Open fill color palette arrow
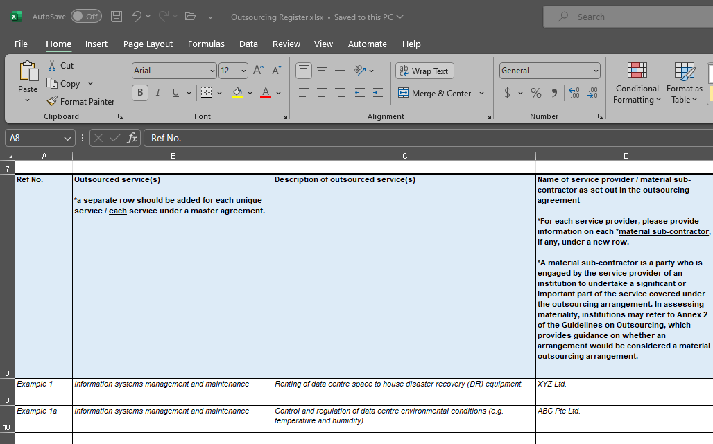Image resolution: width=713 pixels, height=444 pixels. [x=250, y=93]
